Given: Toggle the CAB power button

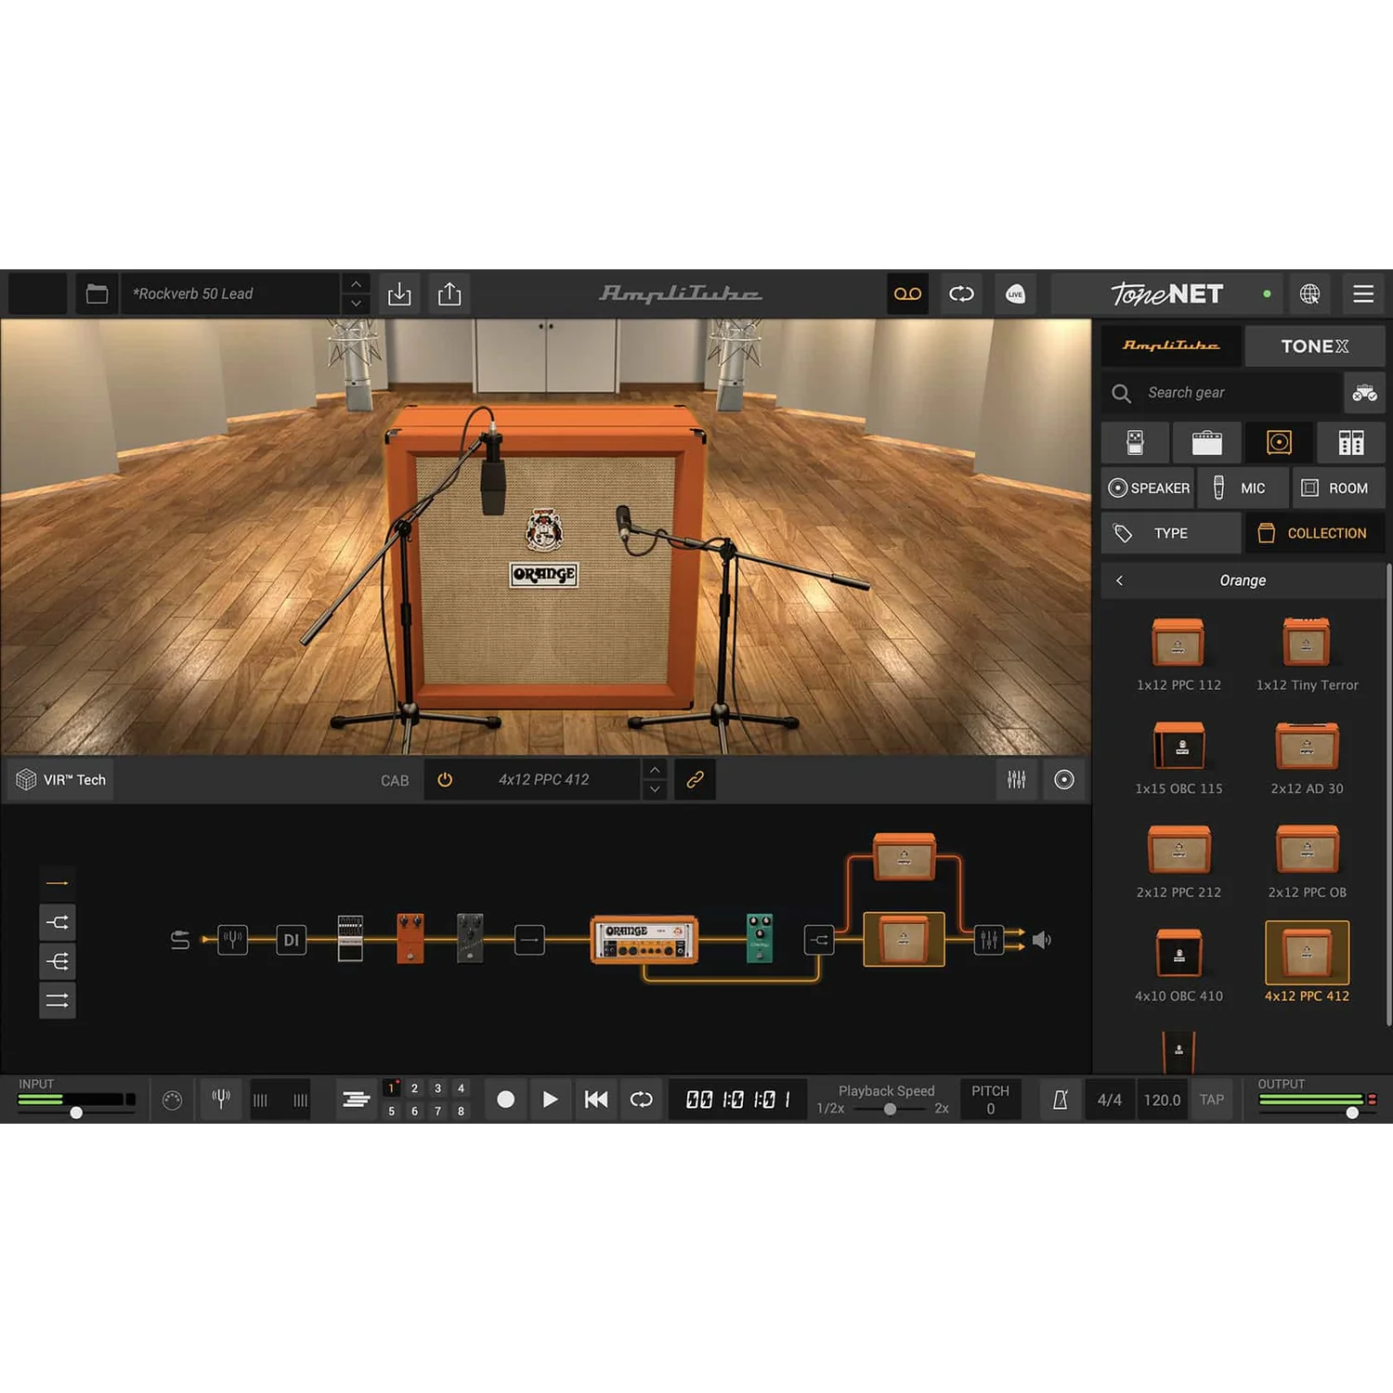Looking at the screenshot, I should pos(445,780).
